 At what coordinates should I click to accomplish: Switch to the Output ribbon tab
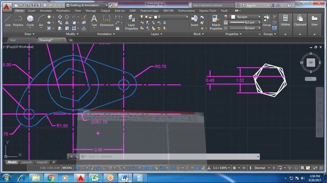coord(105,11)
